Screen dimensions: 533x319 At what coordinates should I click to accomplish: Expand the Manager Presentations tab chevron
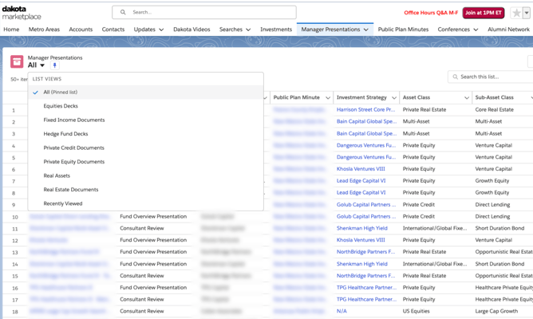click(365, 30)
